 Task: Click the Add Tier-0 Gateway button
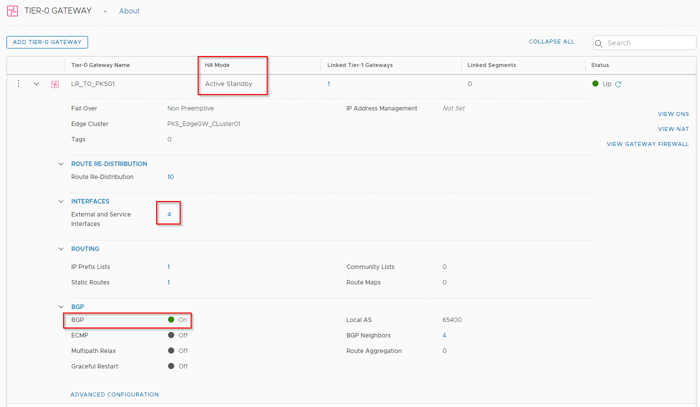(47, 42)
